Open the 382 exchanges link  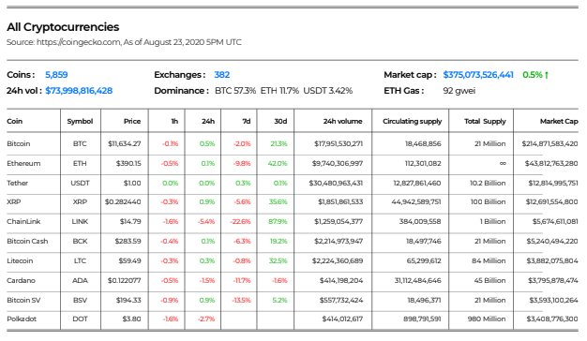point(222,75)
